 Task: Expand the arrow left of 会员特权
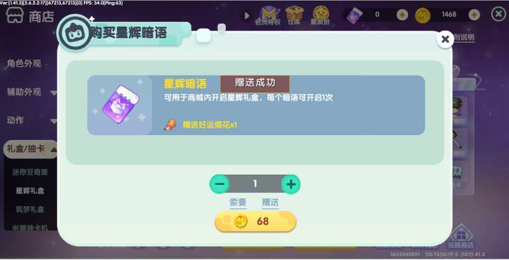(247, 15)
